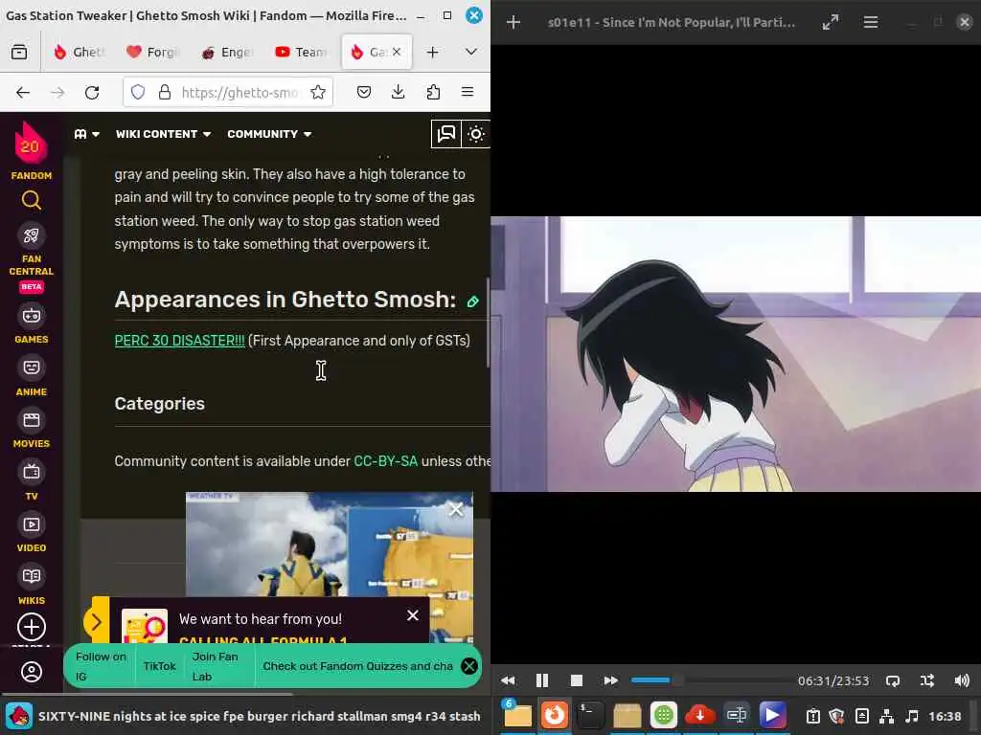Open a new Firefox tab
Screen dimensions: 981x735
coord(432,52)
